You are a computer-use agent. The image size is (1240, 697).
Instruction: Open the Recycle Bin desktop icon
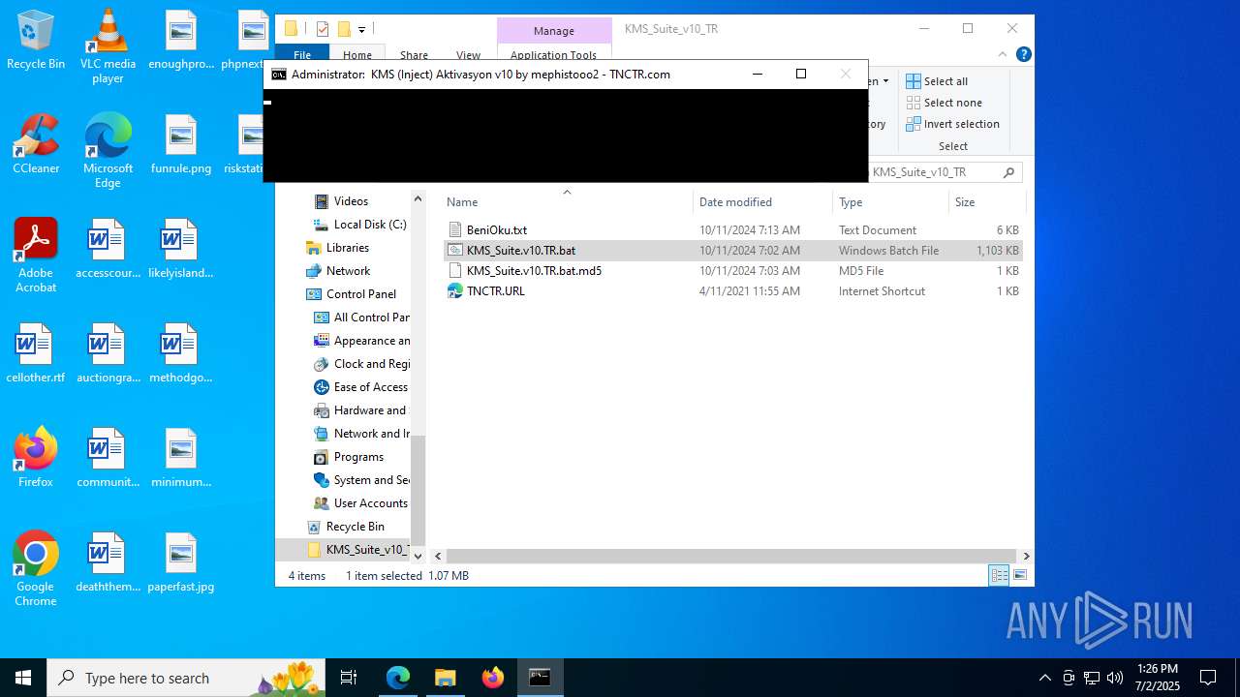(x=36, y=40)
